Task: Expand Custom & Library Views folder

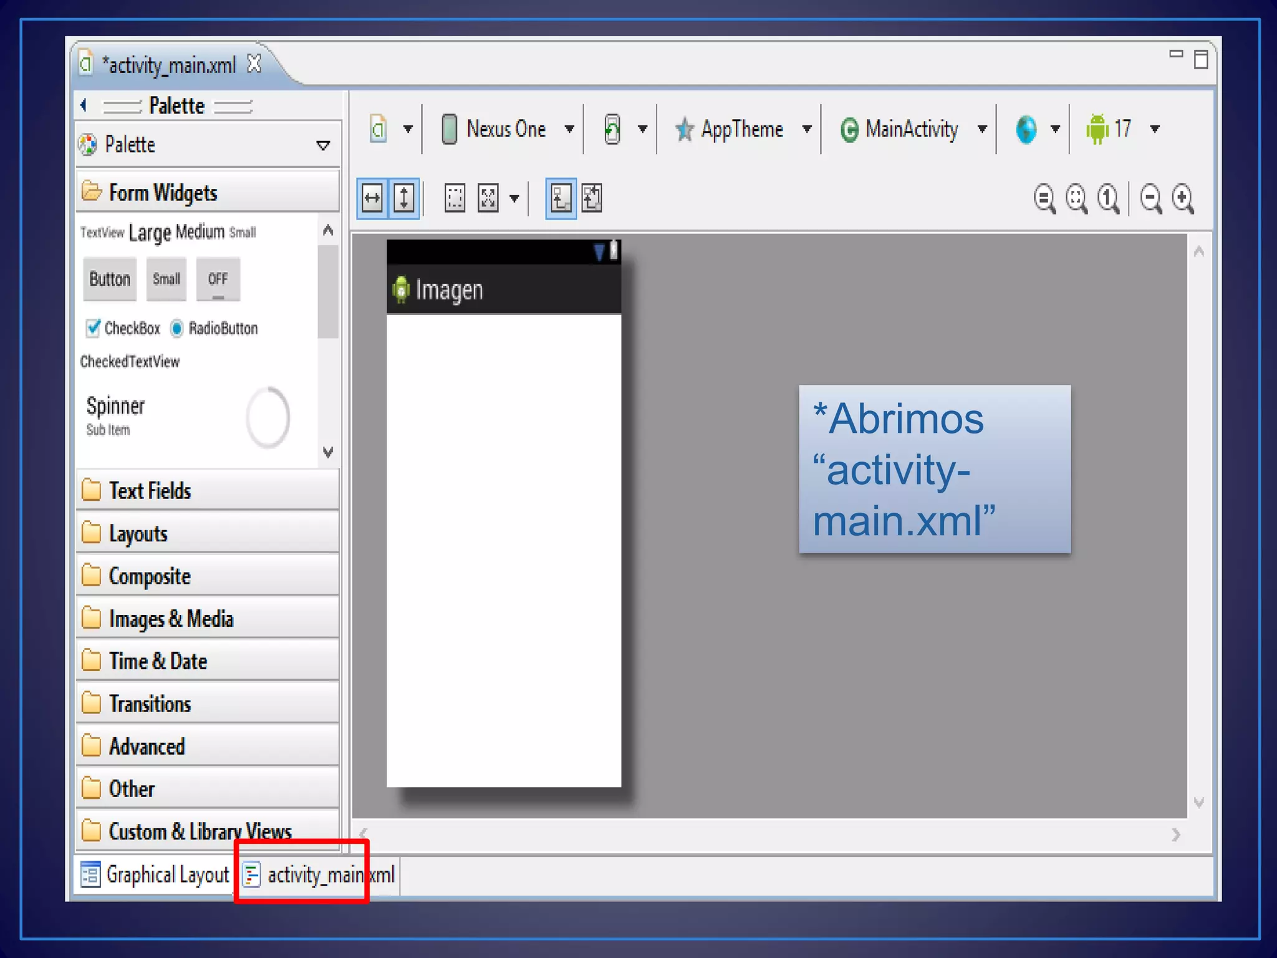Action: (207, 831)
